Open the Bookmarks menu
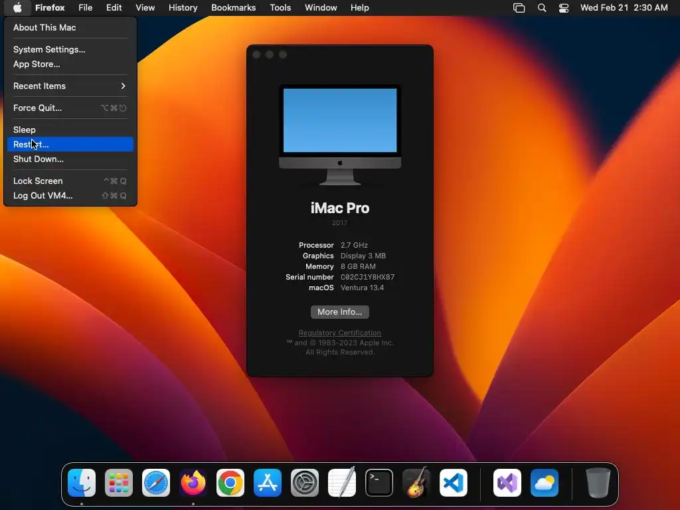 click(234, 8)
